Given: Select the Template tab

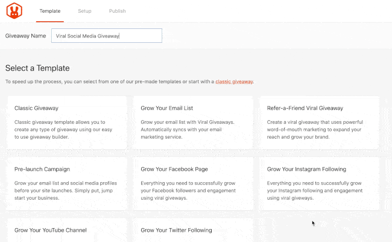Looking at the screenshot, I should (x=50, y=11).
